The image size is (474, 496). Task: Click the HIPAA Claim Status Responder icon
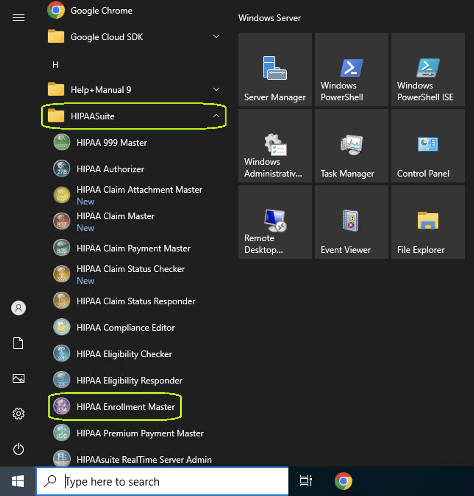click(62, 301)
